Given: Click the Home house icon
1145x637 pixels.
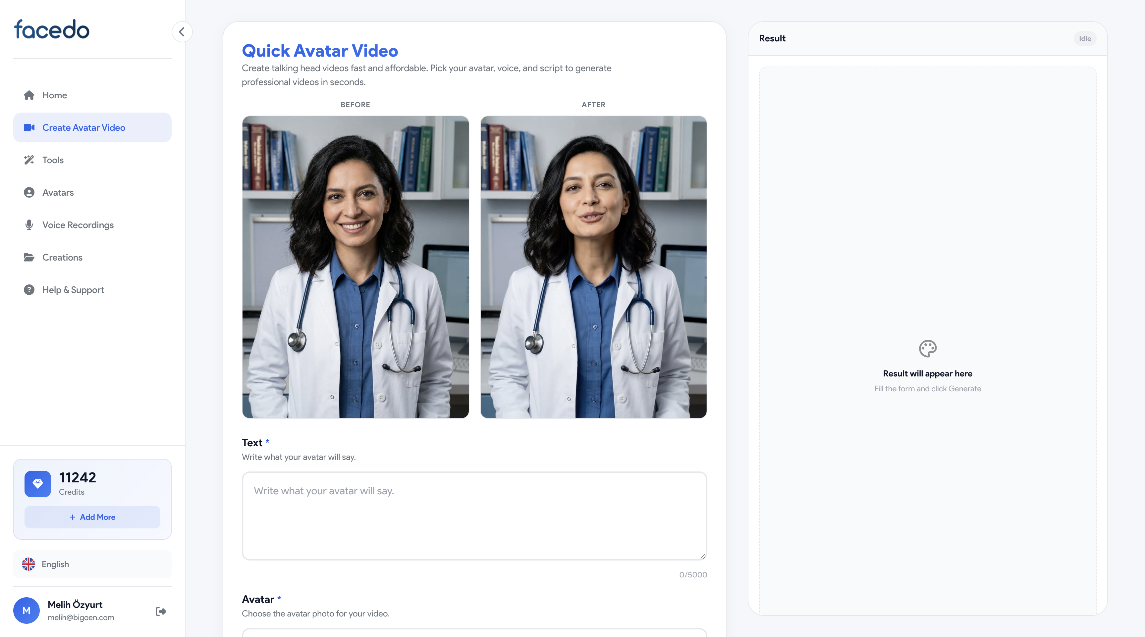Looking at the screenshot, I should click(x=29, y=95).
